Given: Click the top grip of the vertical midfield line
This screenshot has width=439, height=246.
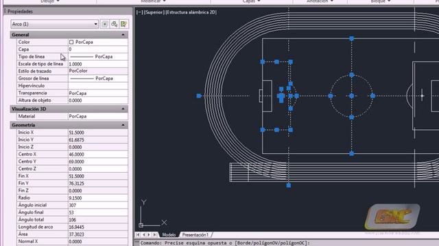Looking at the screenshot, I should (352, 38).
